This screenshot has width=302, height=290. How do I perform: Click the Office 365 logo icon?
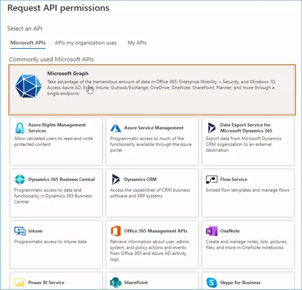point(116,231)
